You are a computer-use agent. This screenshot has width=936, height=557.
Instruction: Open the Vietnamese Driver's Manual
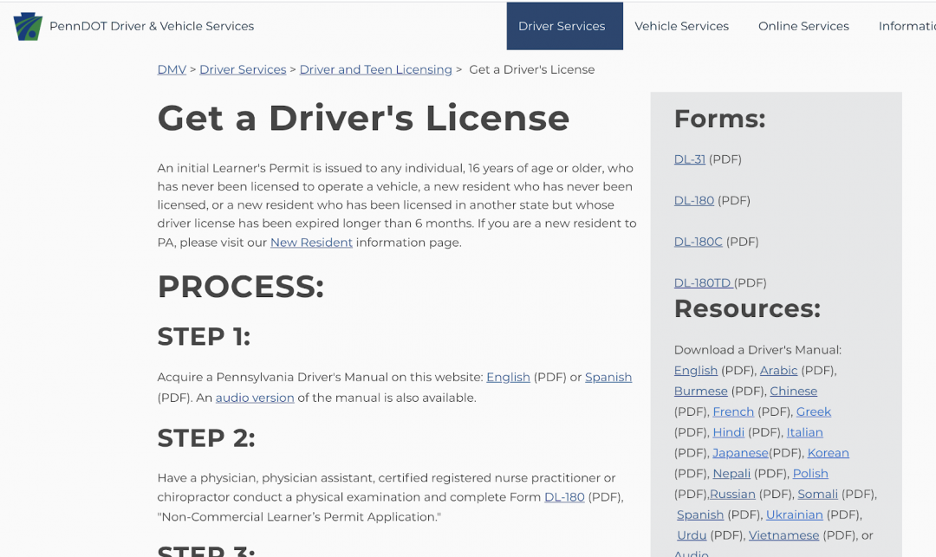coord(783,535)
